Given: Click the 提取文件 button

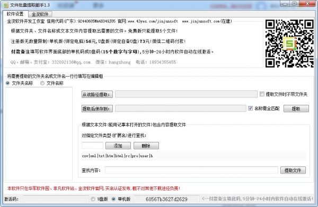Looking at the screenshot, I should [x=293, y=170].
